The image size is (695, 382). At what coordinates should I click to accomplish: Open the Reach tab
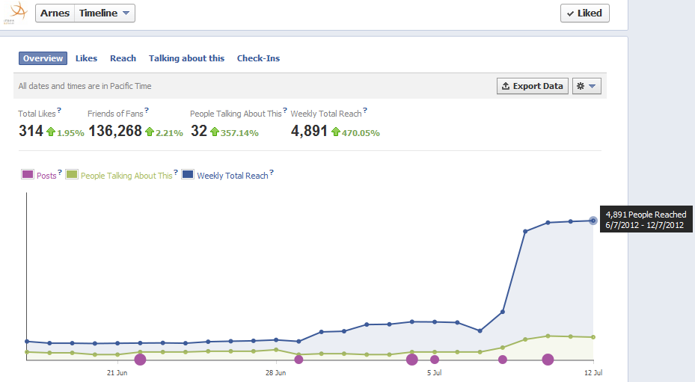(123, 58)
